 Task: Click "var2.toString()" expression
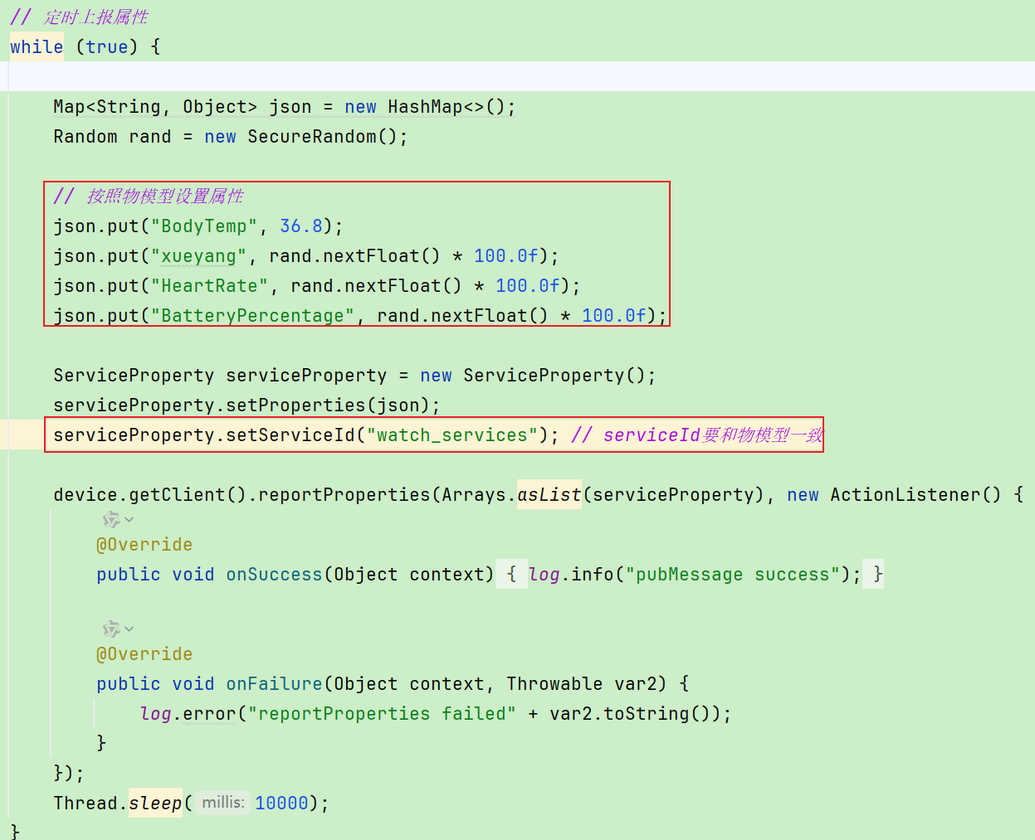630,714
